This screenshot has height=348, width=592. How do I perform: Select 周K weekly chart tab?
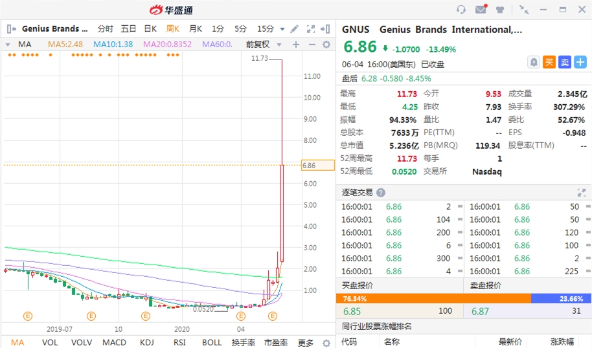(173, 28)
